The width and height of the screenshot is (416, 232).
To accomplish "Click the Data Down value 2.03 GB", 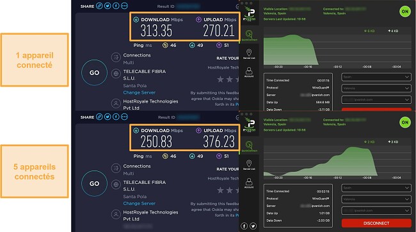I will tap(323, 220).
